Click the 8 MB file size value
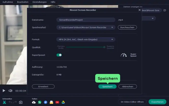 click(59, 75)
